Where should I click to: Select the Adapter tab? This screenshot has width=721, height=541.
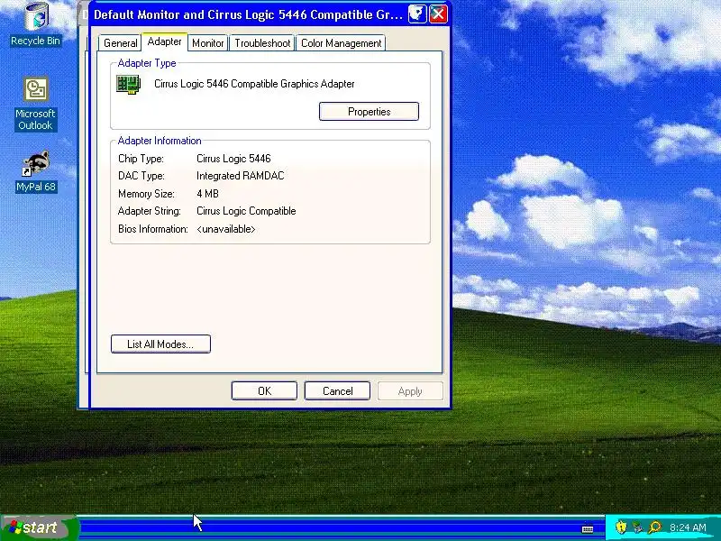click(x=164, y=41)
